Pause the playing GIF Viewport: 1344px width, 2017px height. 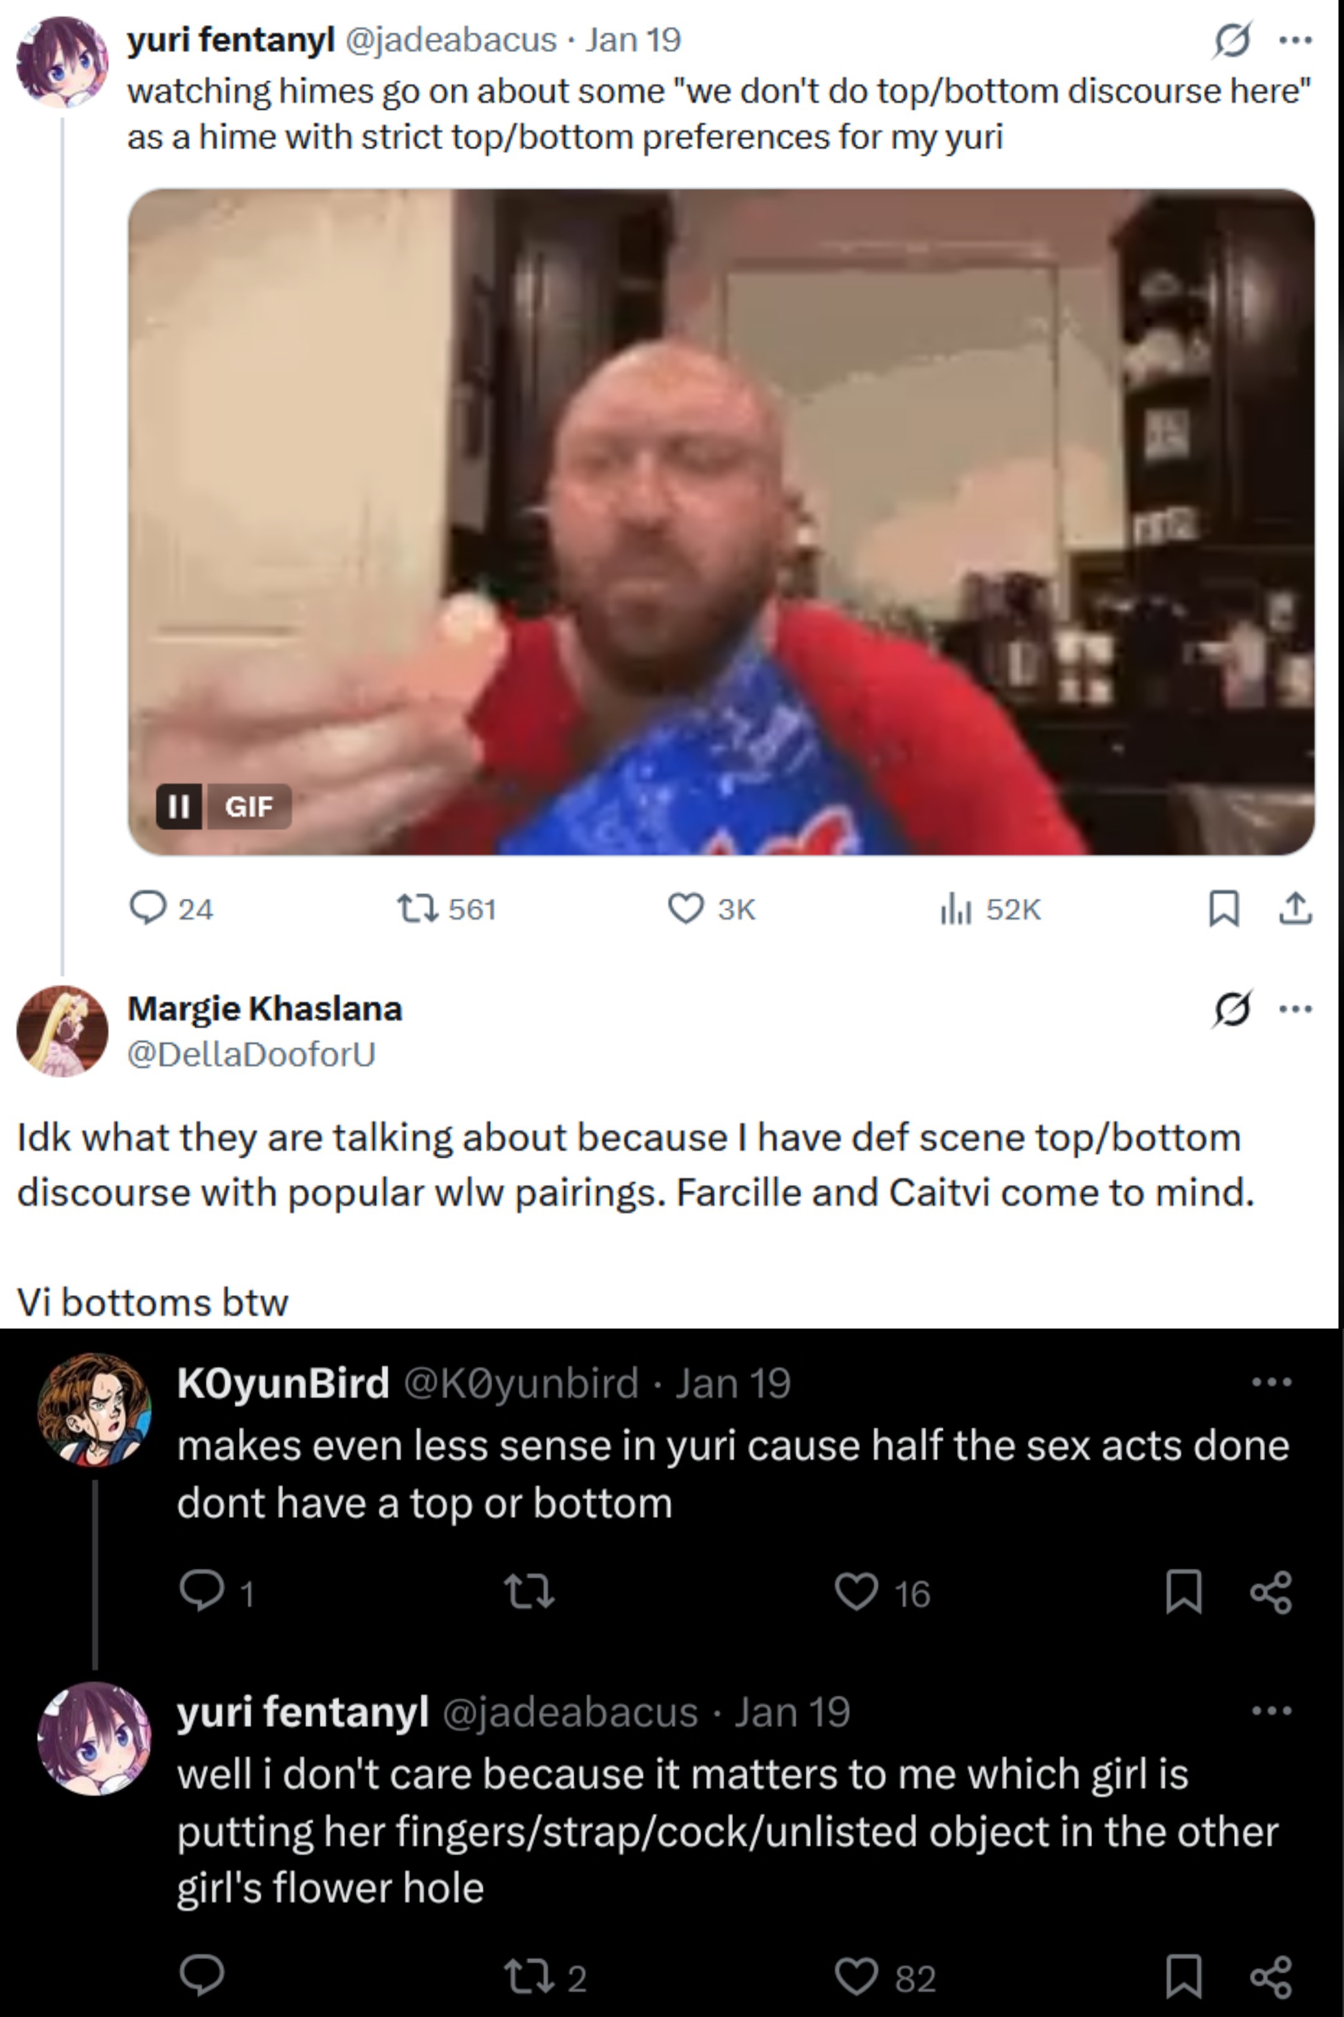click(x=179, y=807)
